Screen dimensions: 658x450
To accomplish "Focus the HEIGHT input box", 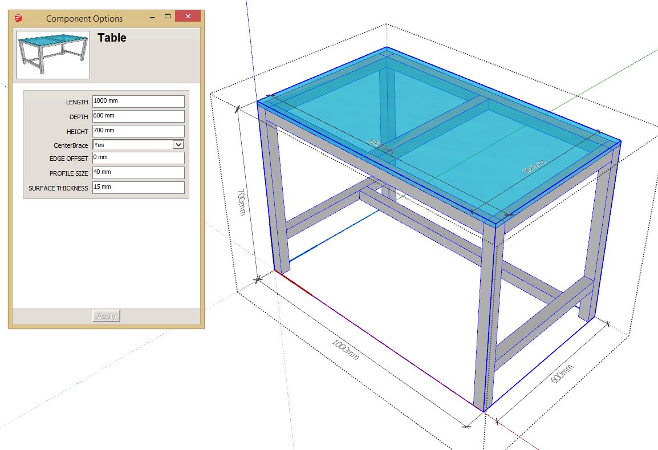I will [138, 131].
